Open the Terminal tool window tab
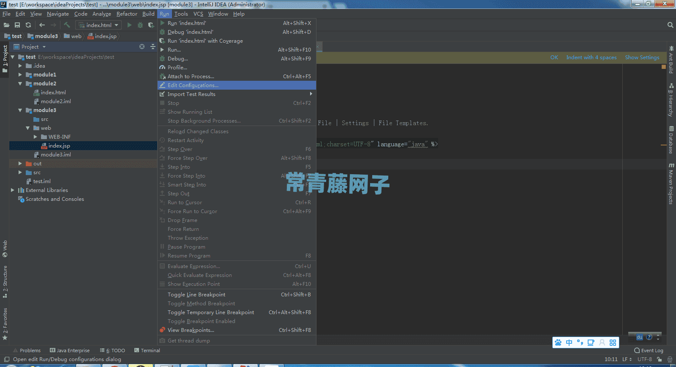Image resolution: width=676 pixels, height=367 pixels. [x=147, y=350]
